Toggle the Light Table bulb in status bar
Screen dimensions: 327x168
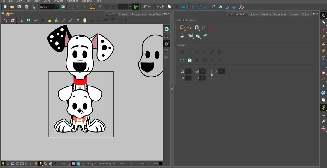point(3,163)
